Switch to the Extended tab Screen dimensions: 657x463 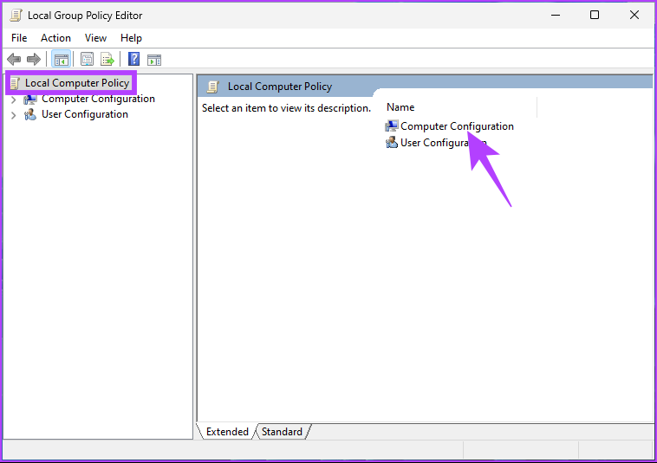(x=227, y=432)
